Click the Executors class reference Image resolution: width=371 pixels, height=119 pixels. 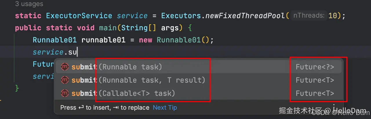click(181, 16)
